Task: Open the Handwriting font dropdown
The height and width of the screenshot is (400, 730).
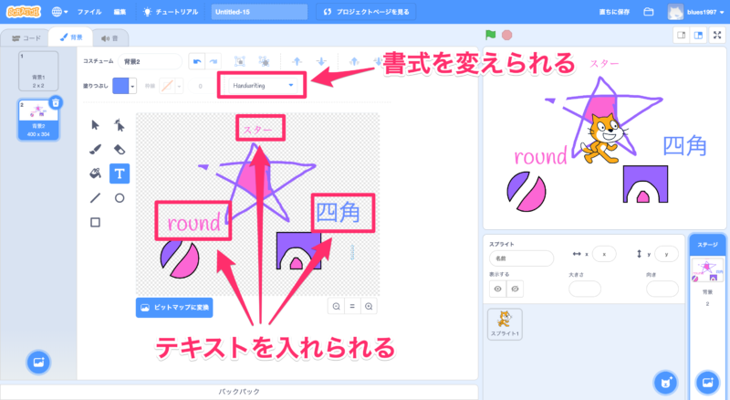Action: click(x=263, y=85)
